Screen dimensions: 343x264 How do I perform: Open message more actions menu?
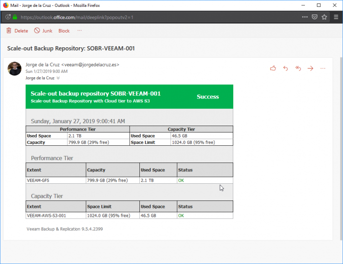(323, 68)
